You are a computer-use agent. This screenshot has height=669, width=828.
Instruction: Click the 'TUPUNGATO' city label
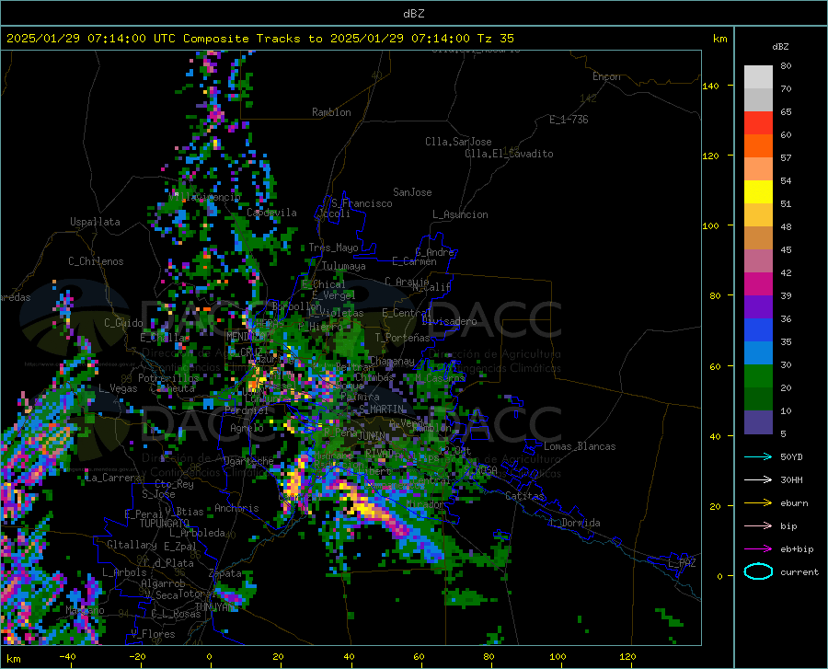pos(165,524)
